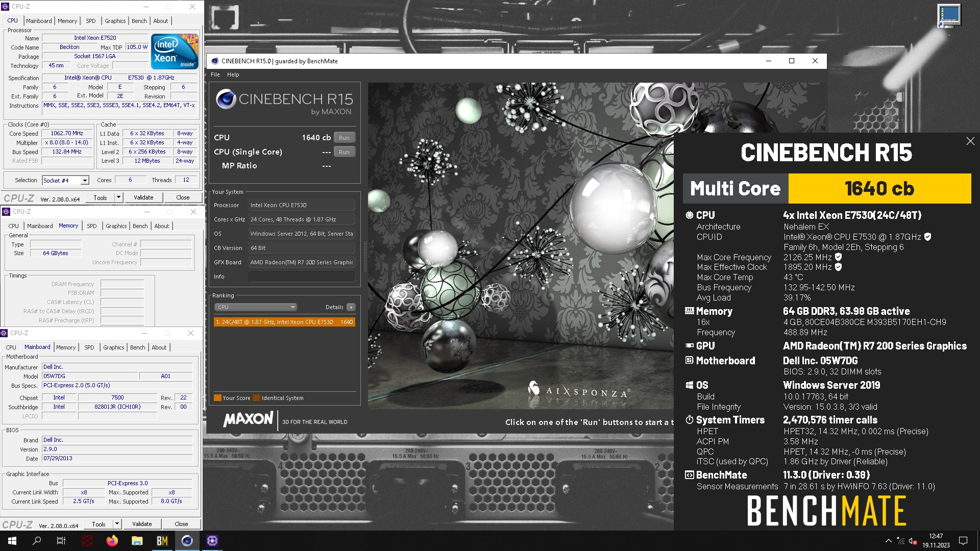The height and width of the screenshot is (551, 980).
Task: Show hidden system tray icons
Action: coord(888,541)
